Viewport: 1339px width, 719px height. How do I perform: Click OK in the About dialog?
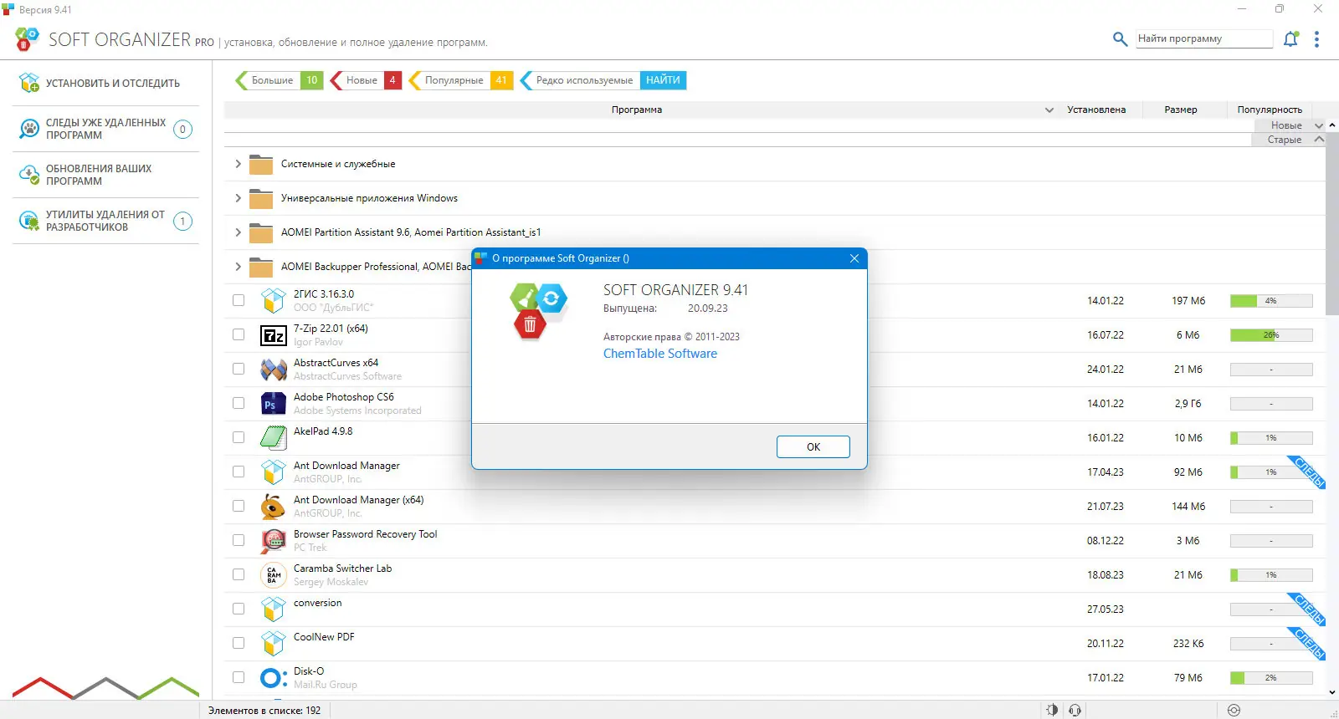tap(813, 446)
